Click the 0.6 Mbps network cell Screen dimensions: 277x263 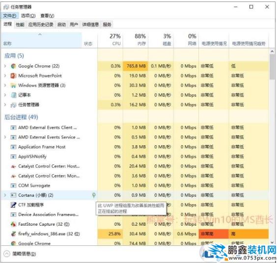coord(186,234)
